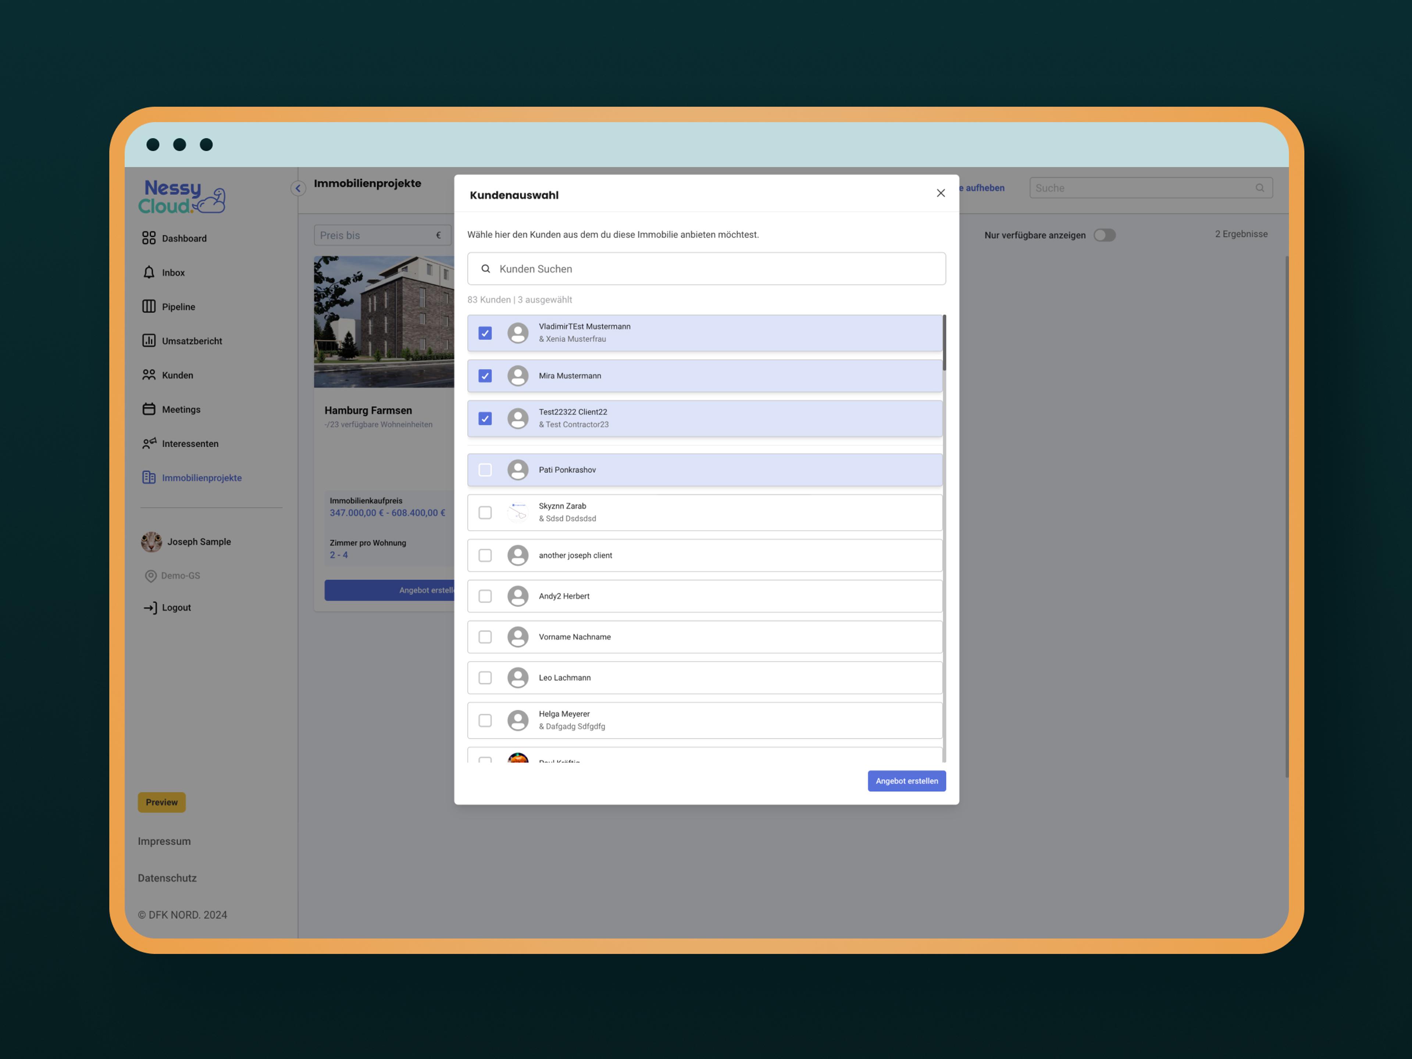Click the Dashboard grid icon in sidebar
The width and height of the screenshot is (1412, 1059).
(x=149, y=238)
